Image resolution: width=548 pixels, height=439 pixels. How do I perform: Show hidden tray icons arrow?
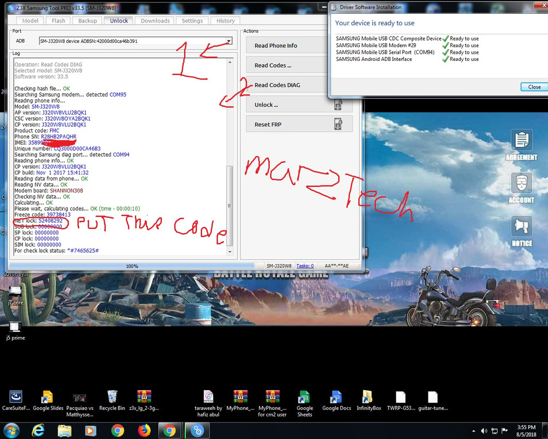[473, 431]
